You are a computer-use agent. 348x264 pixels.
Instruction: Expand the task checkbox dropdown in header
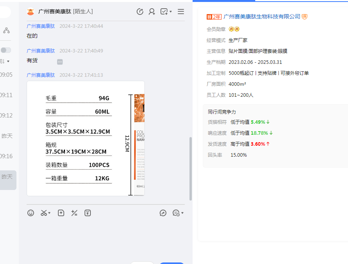pyautogui.click(x=171, y=12)
